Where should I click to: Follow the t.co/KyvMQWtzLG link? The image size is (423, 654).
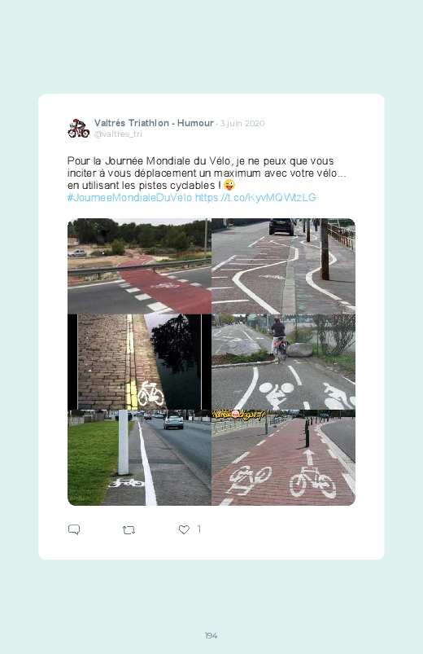255,197
